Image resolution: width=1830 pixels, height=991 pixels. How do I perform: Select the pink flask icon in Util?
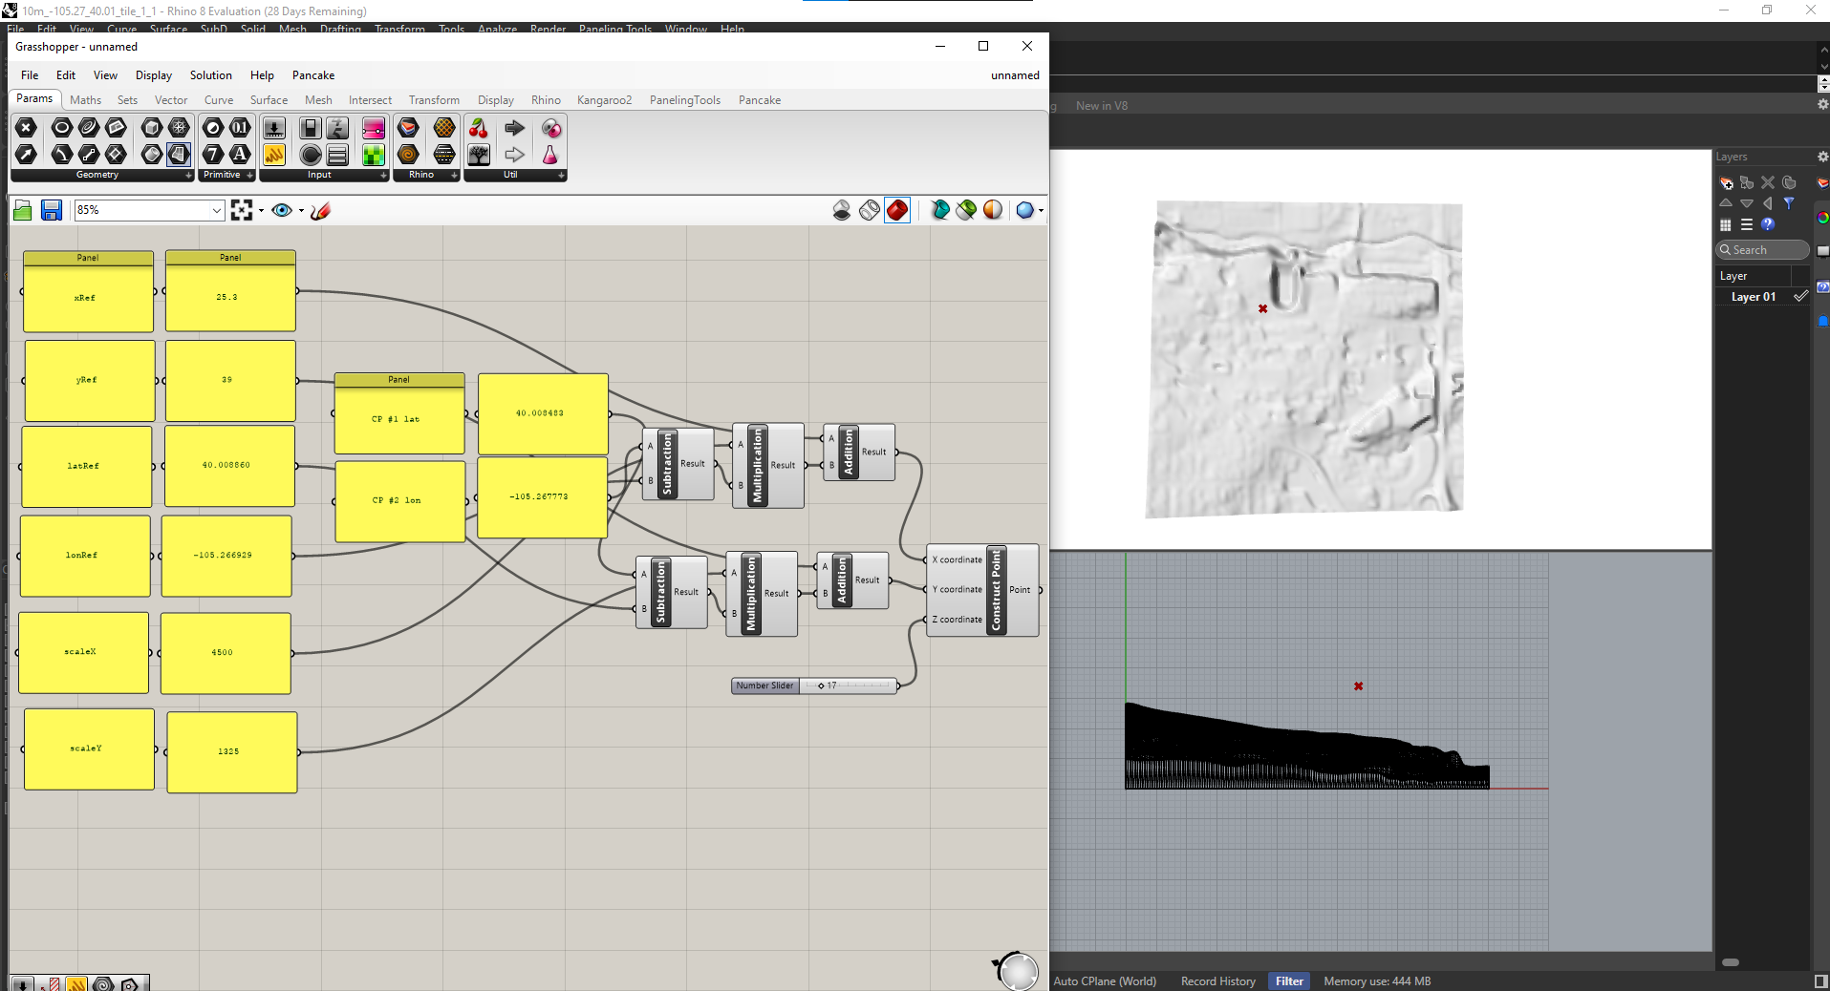550,154
